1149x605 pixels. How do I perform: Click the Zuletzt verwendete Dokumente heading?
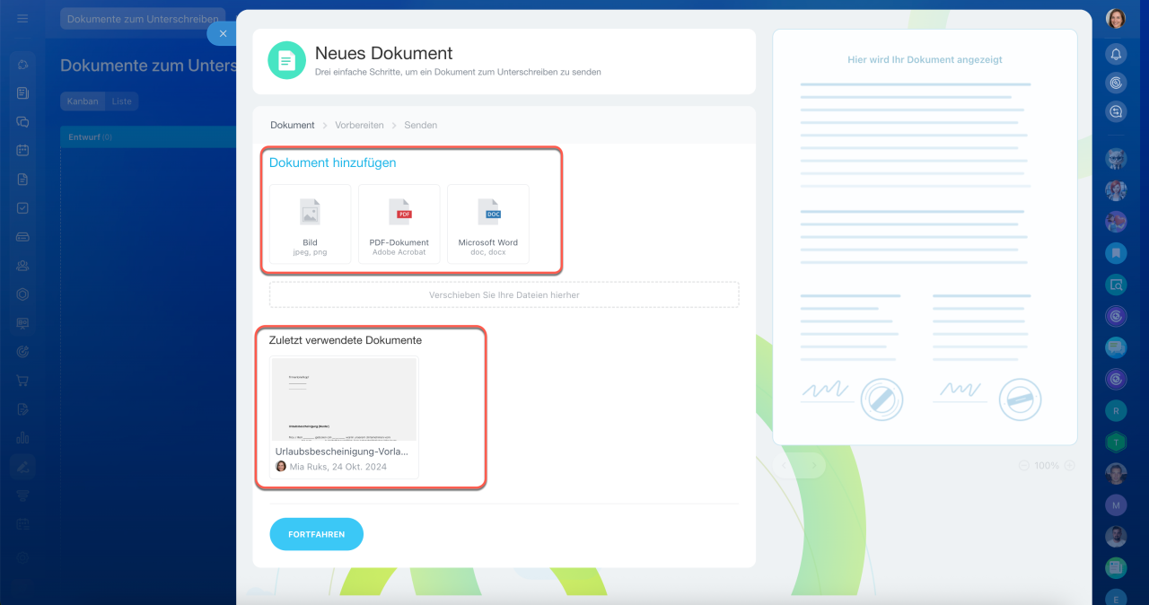pos(346,340)
